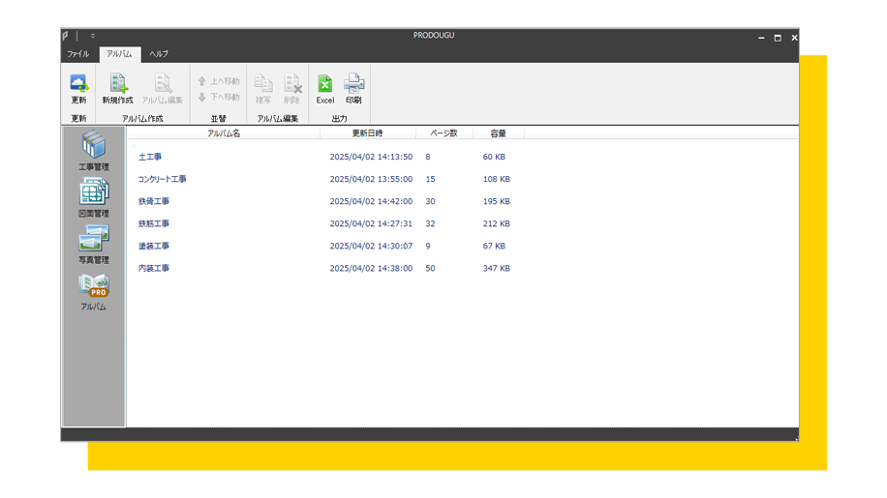Sort by the アルバム名 column header
887x498 pixels.
point(224,133)
